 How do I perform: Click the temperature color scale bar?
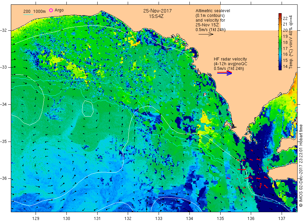click(280, 42)
